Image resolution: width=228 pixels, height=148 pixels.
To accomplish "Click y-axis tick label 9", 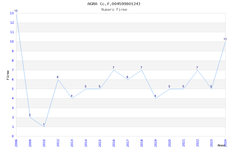I will [13, 51].
